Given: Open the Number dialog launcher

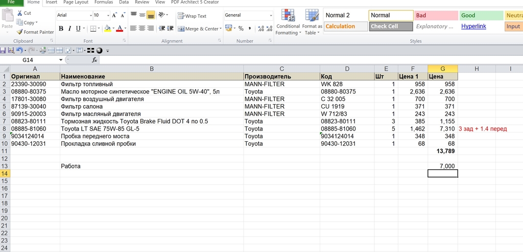Looking at the screenshot, I should [271, 40].
